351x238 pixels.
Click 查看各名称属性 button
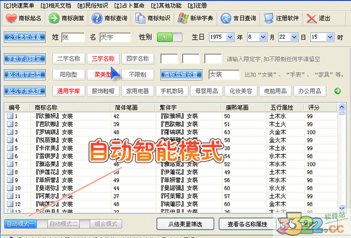[x=247, y=224]
